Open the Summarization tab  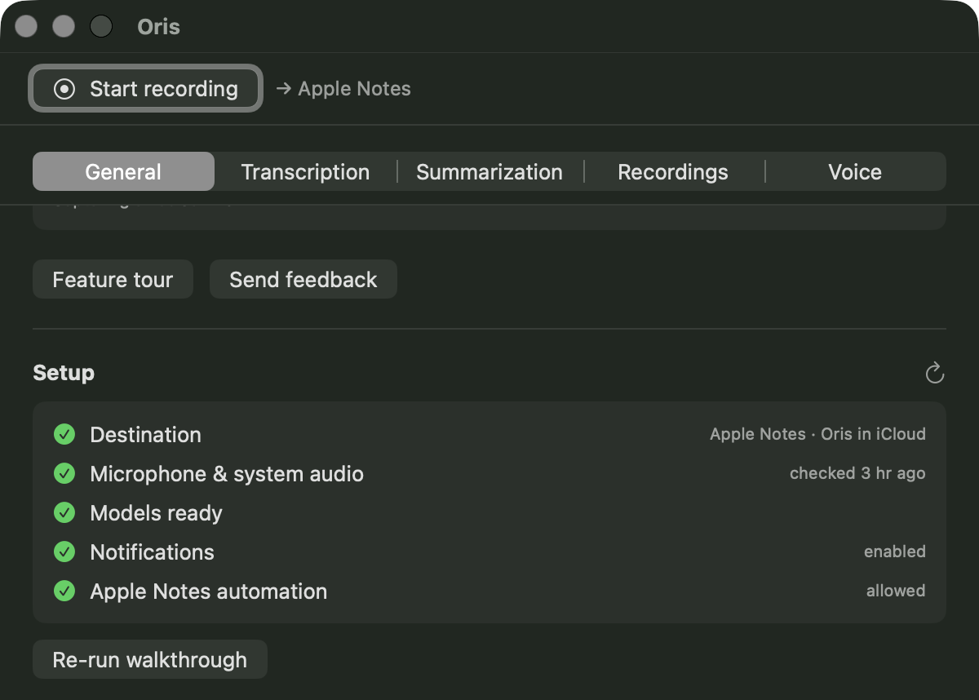[x=489, y=172]
